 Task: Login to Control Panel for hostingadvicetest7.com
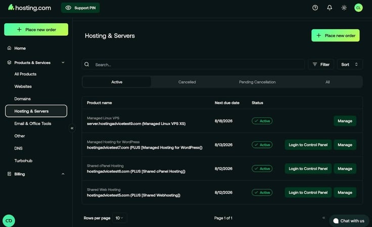coord(308,145)
